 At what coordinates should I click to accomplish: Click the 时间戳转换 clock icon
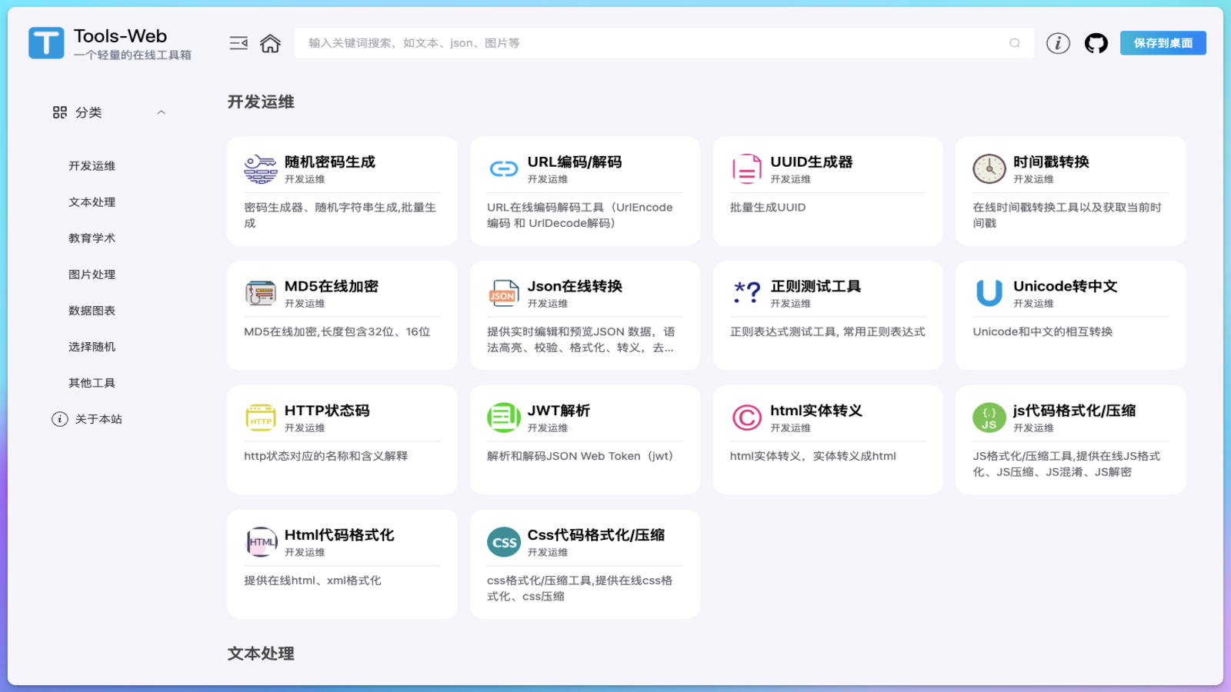pyautogui.click(x=989, y=168)
